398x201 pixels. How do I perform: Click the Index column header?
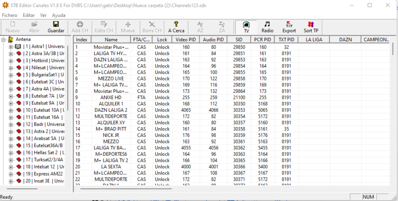point(82,40)
